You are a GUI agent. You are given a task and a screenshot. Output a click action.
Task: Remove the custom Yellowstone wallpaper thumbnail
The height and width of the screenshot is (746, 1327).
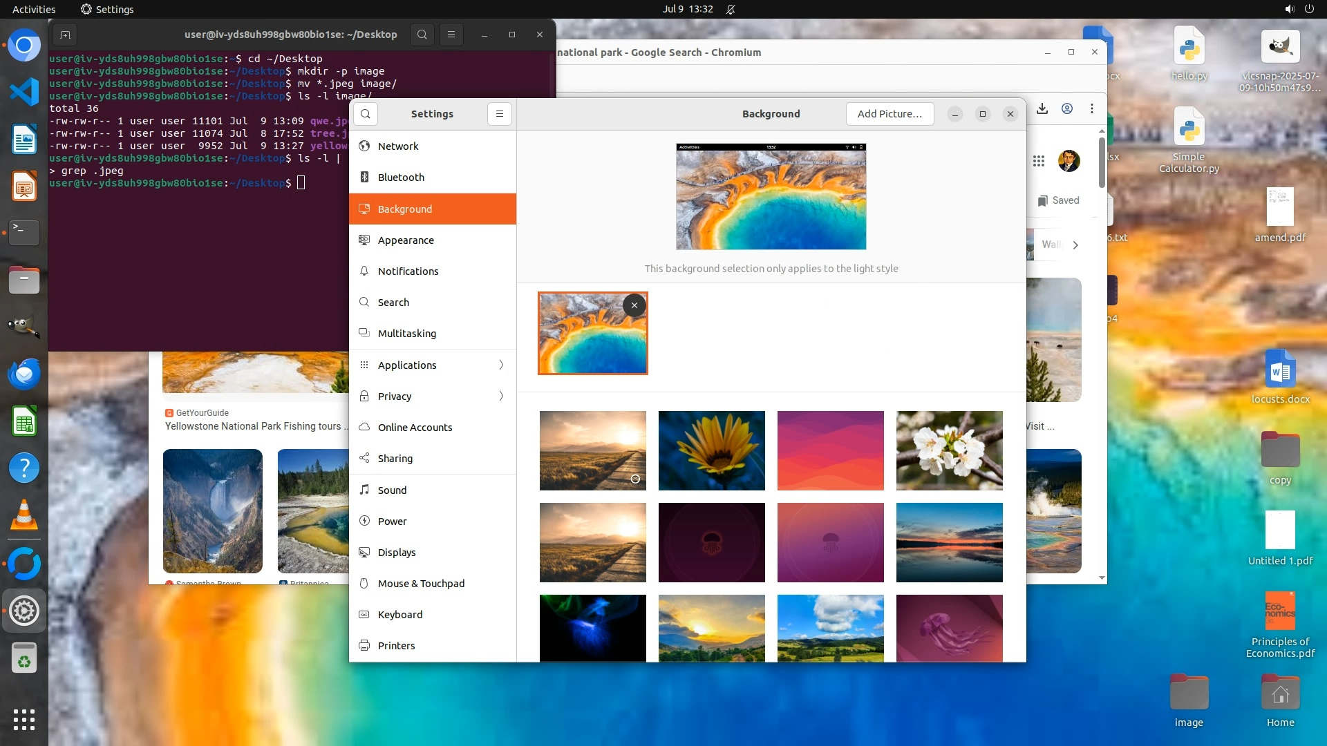click(634, 305)
